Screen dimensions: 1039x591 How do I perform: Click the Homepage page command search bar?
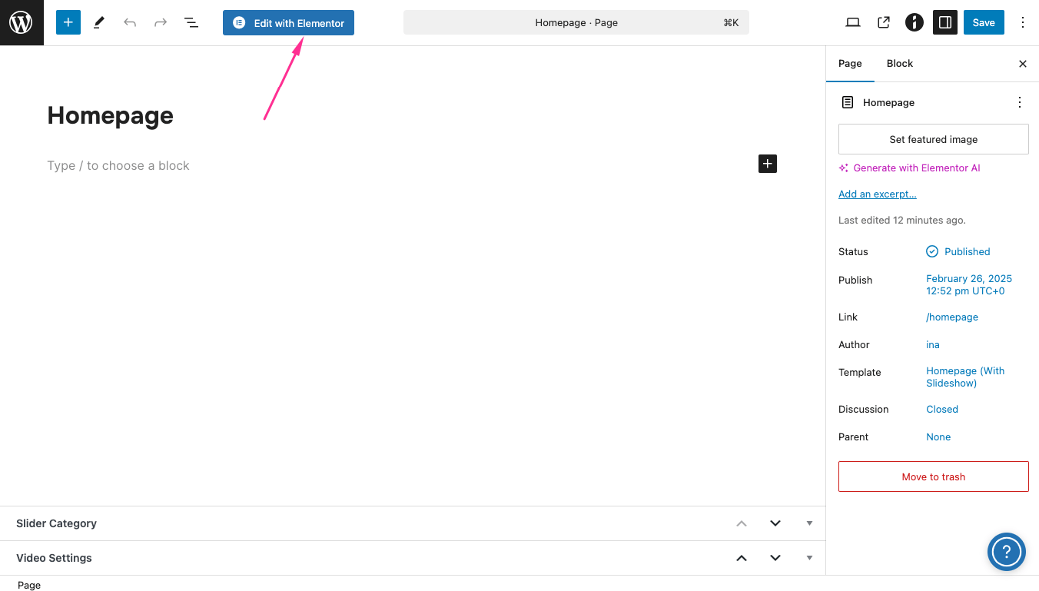point(576,23)
